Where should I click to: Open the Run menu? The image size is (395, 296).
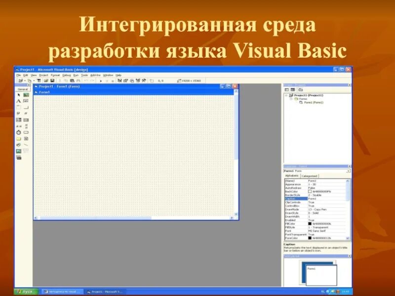click(x=76, y=75)
